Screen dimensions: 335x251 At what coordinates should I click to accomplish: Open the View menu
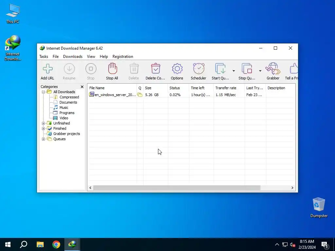point(91,57)
